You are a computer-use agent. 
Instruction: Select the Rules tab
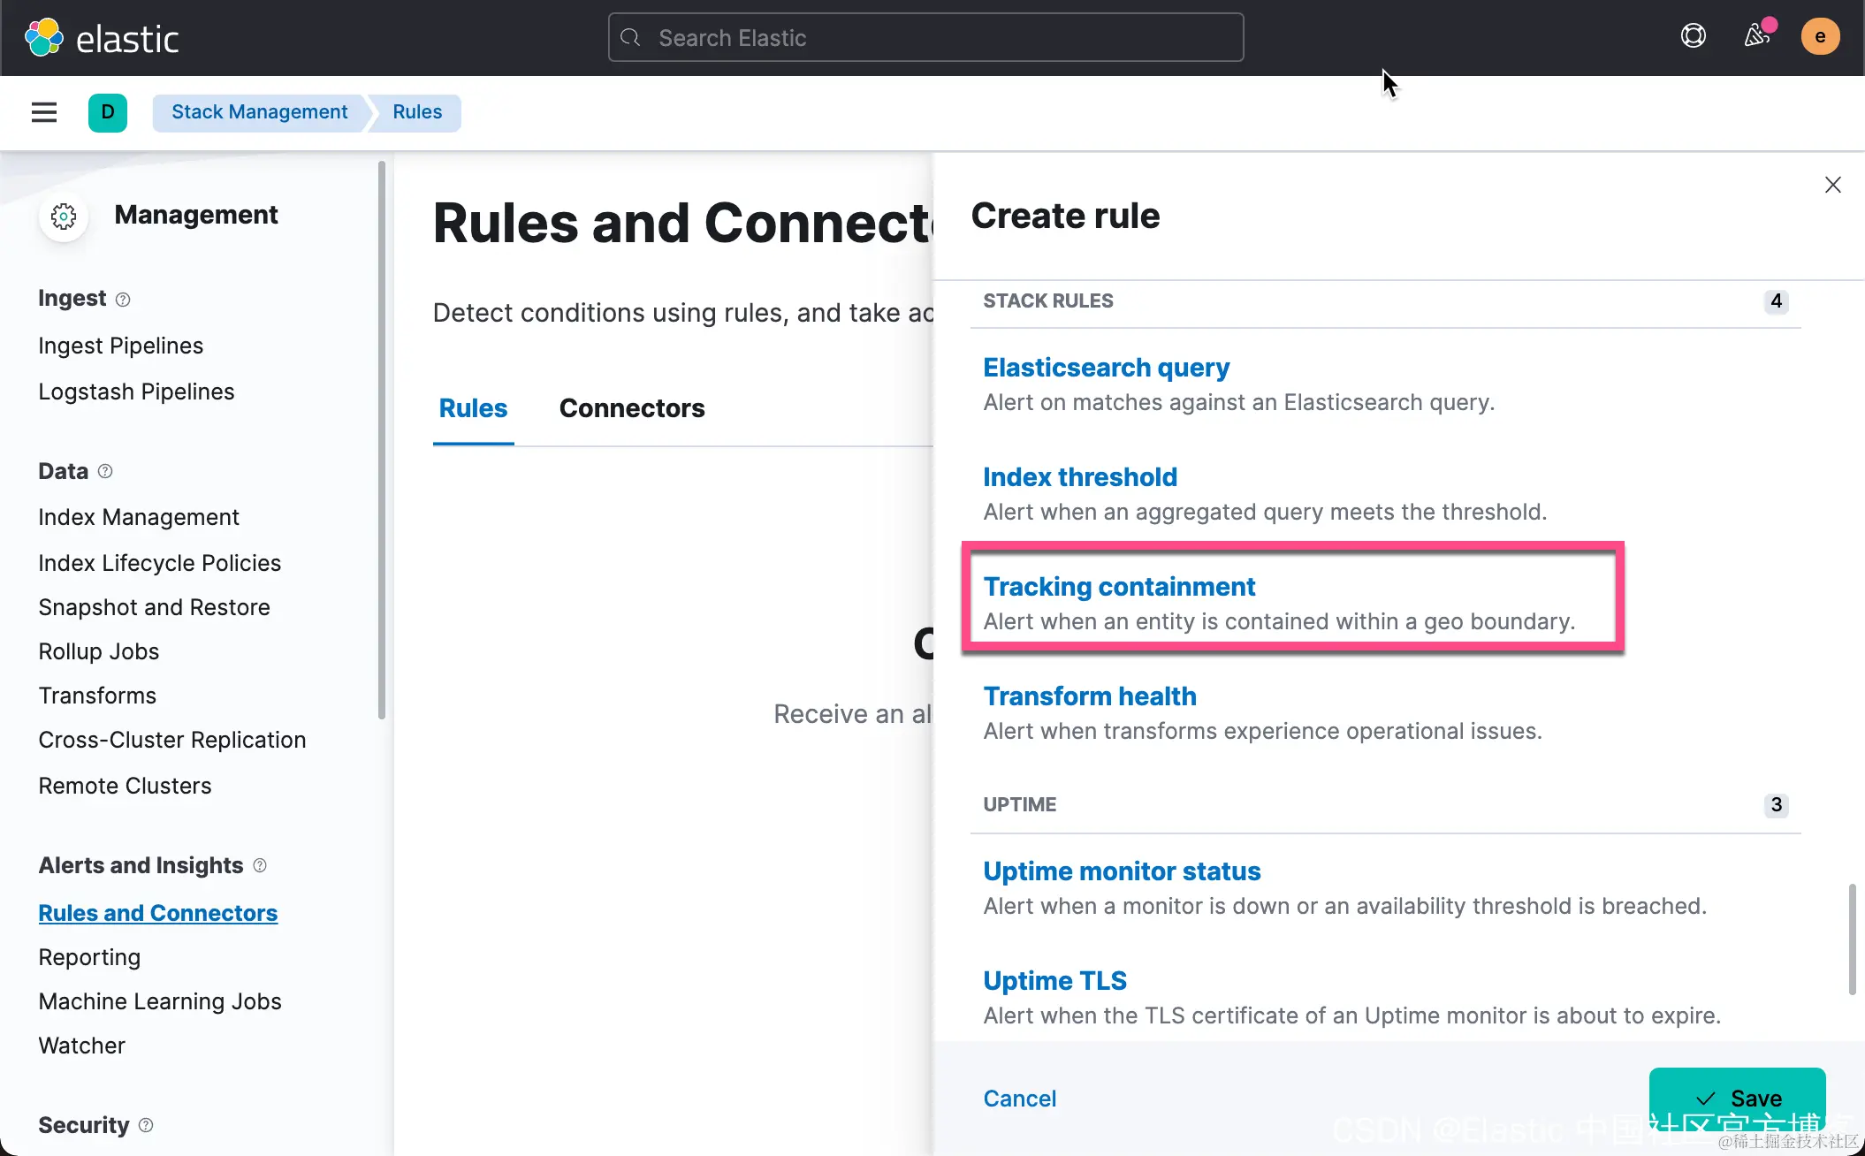point(473,408)
